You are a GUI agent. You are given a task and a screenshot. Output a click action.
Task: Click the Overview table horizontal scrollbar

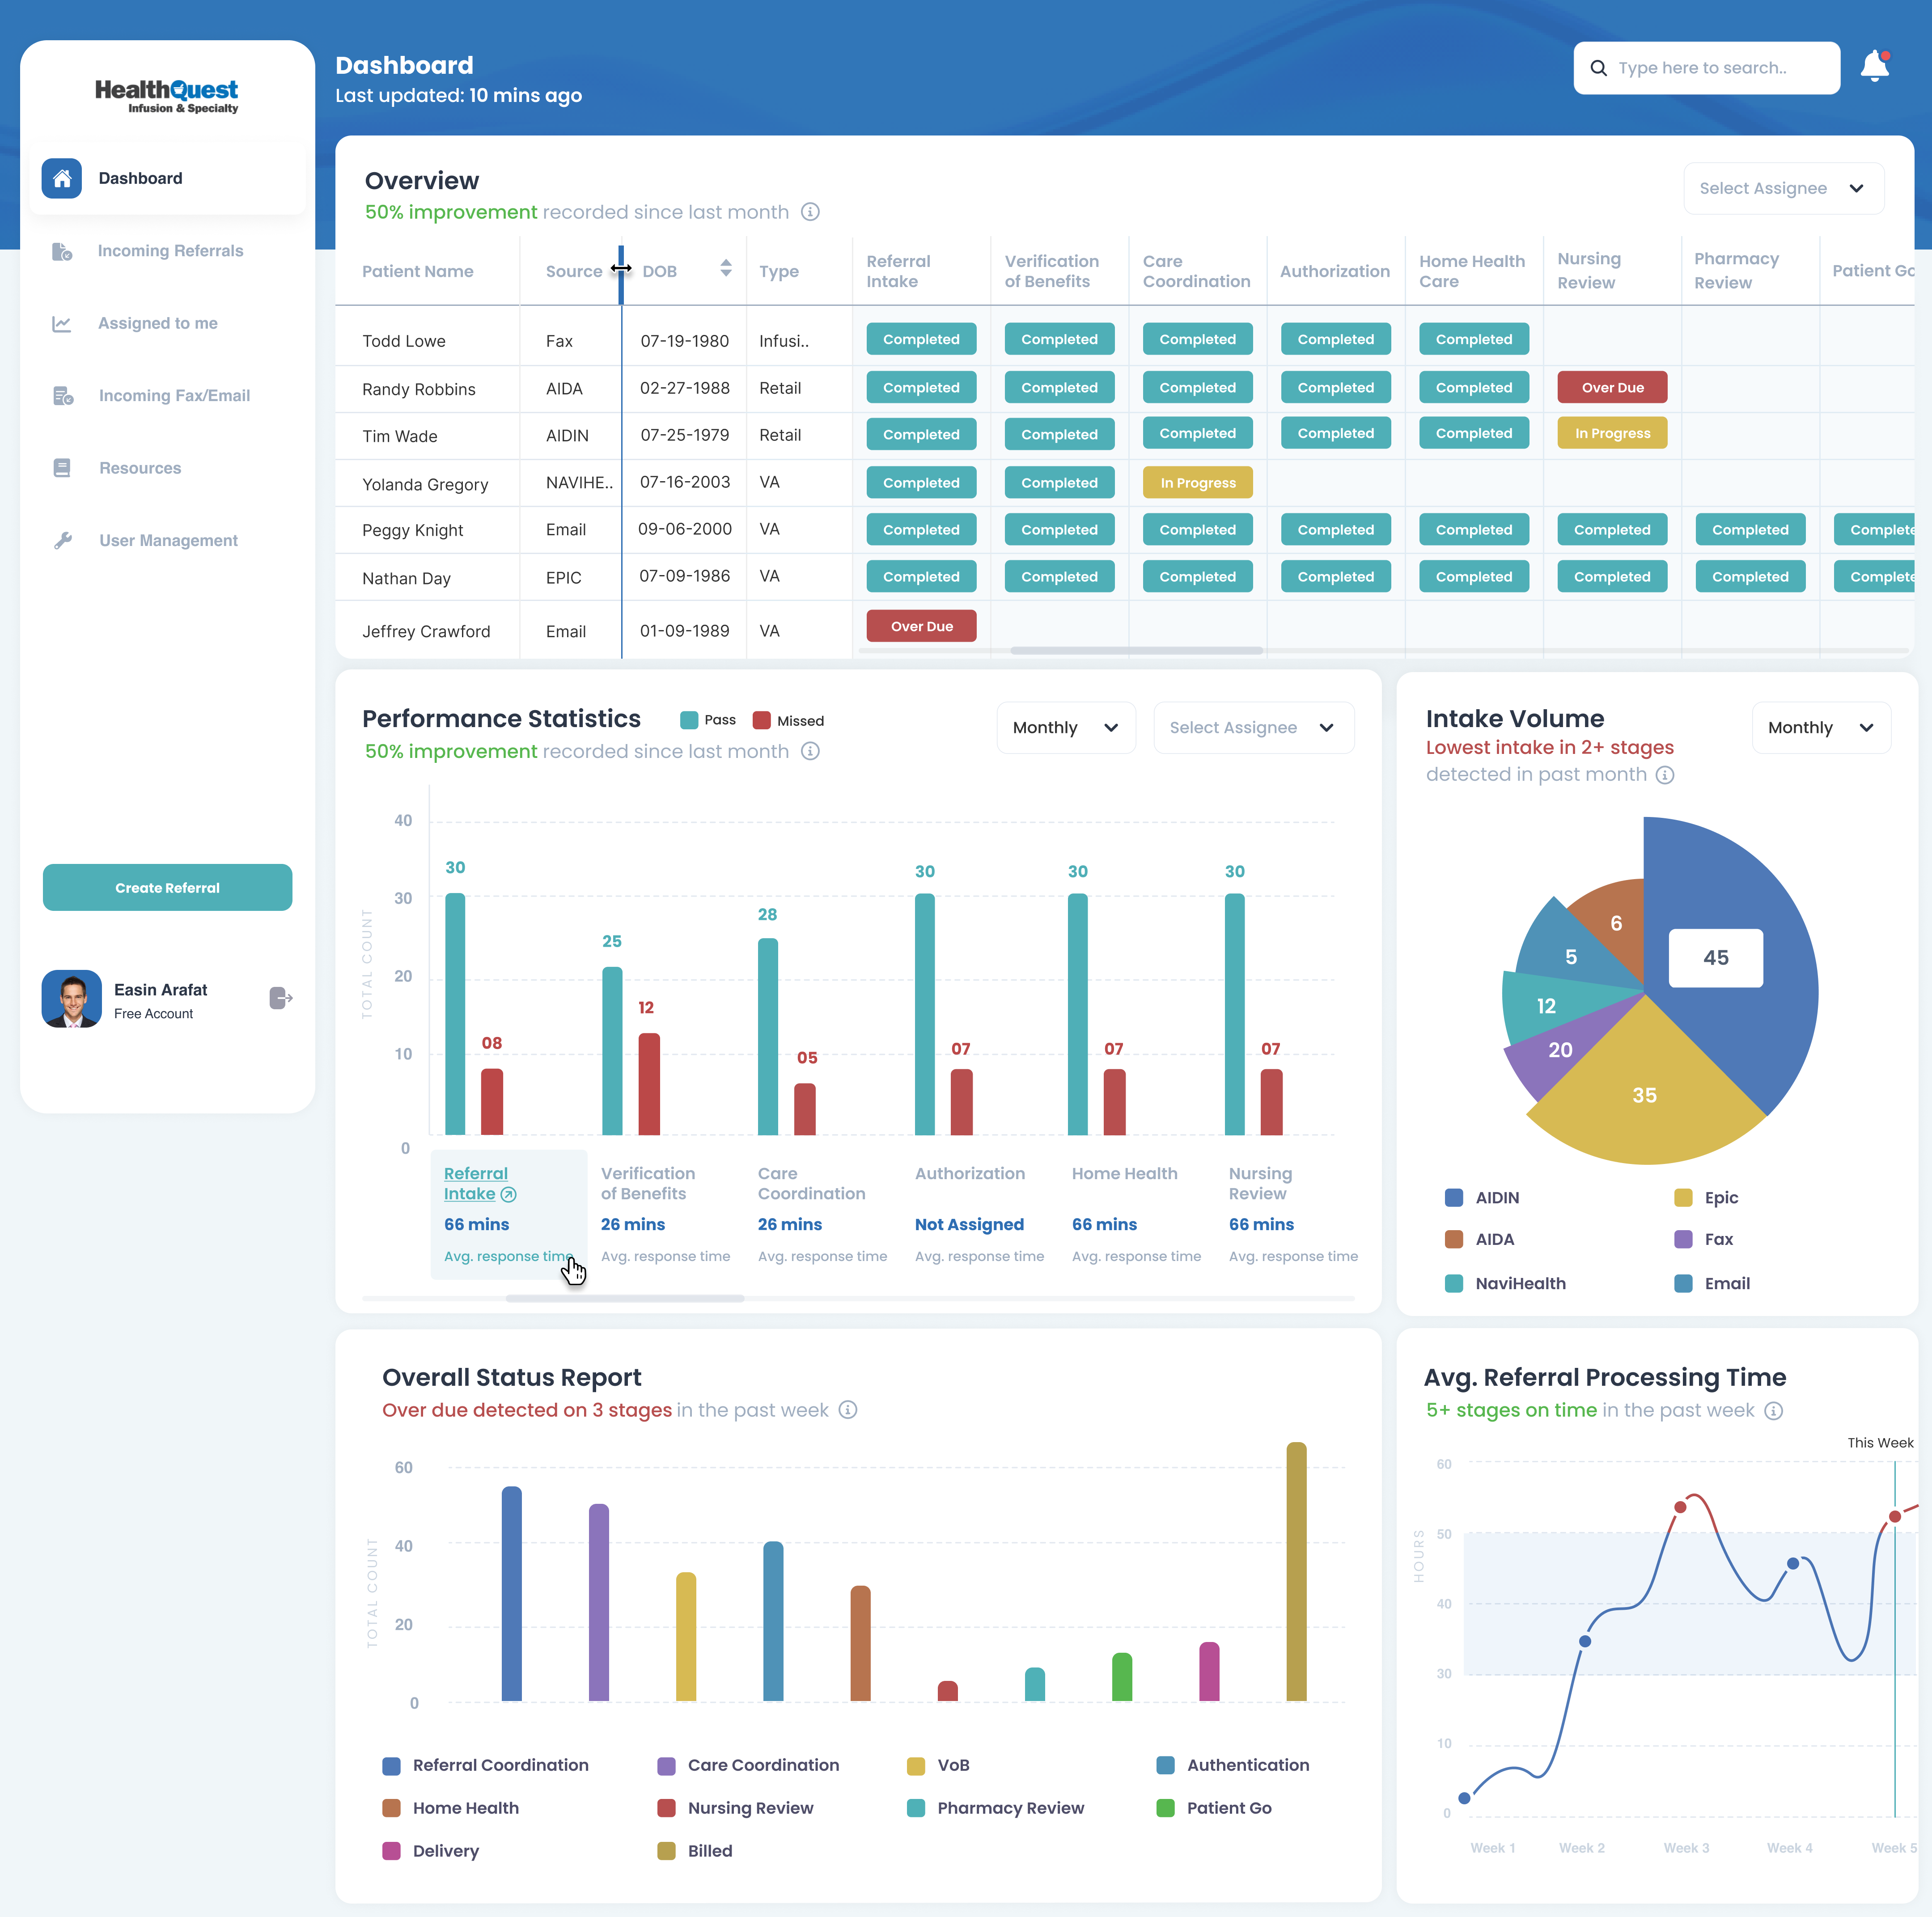(1136, 650)
